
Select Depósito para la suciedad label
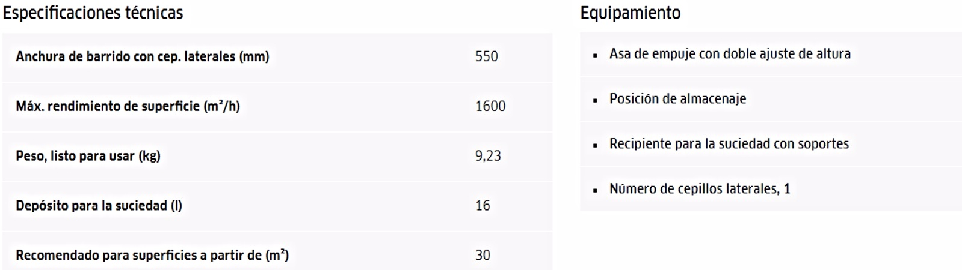click(x=99, y=206)
